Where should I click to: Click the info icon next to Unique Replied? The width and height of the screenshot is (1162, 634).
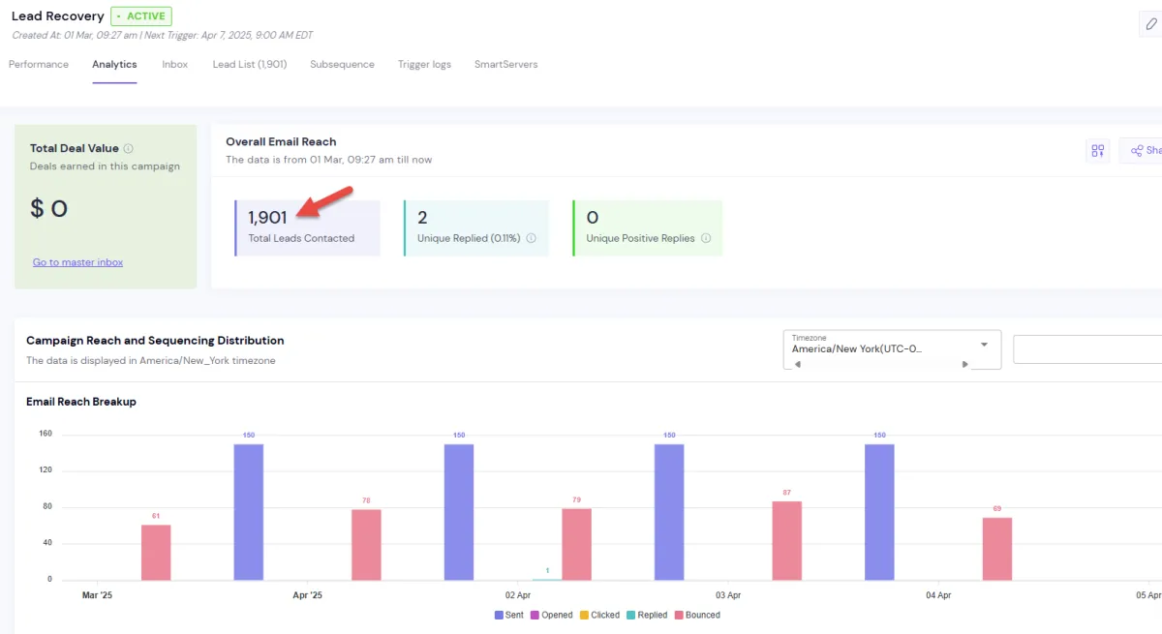coord(532,238)
